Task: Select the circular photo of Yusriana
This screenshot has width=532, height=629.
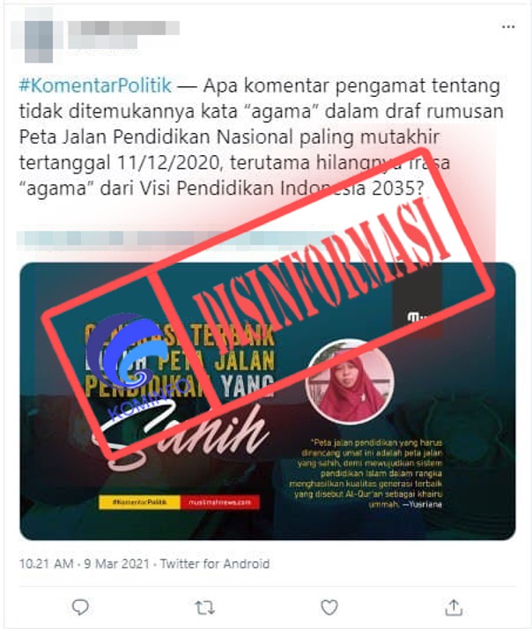Action: click(349, 382)
